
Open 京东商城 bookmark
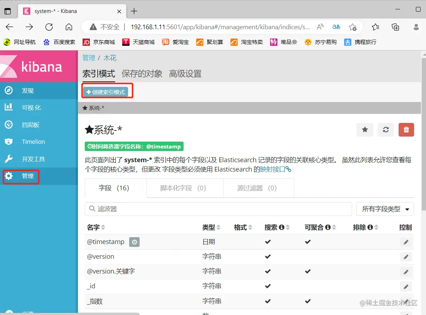click(98, 42)
